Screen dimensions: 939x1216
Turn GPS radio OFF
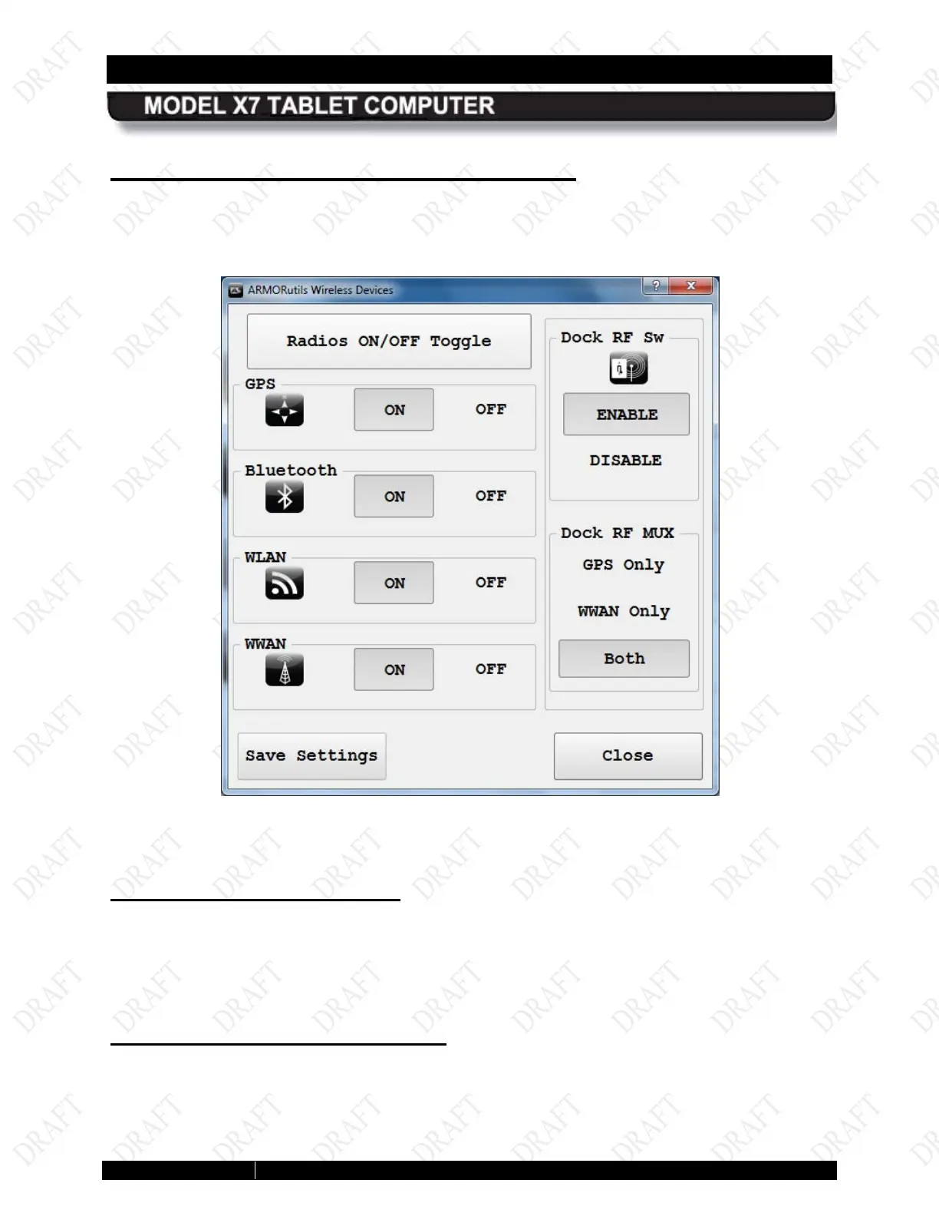pyautogui.click(x=490, y=409)
